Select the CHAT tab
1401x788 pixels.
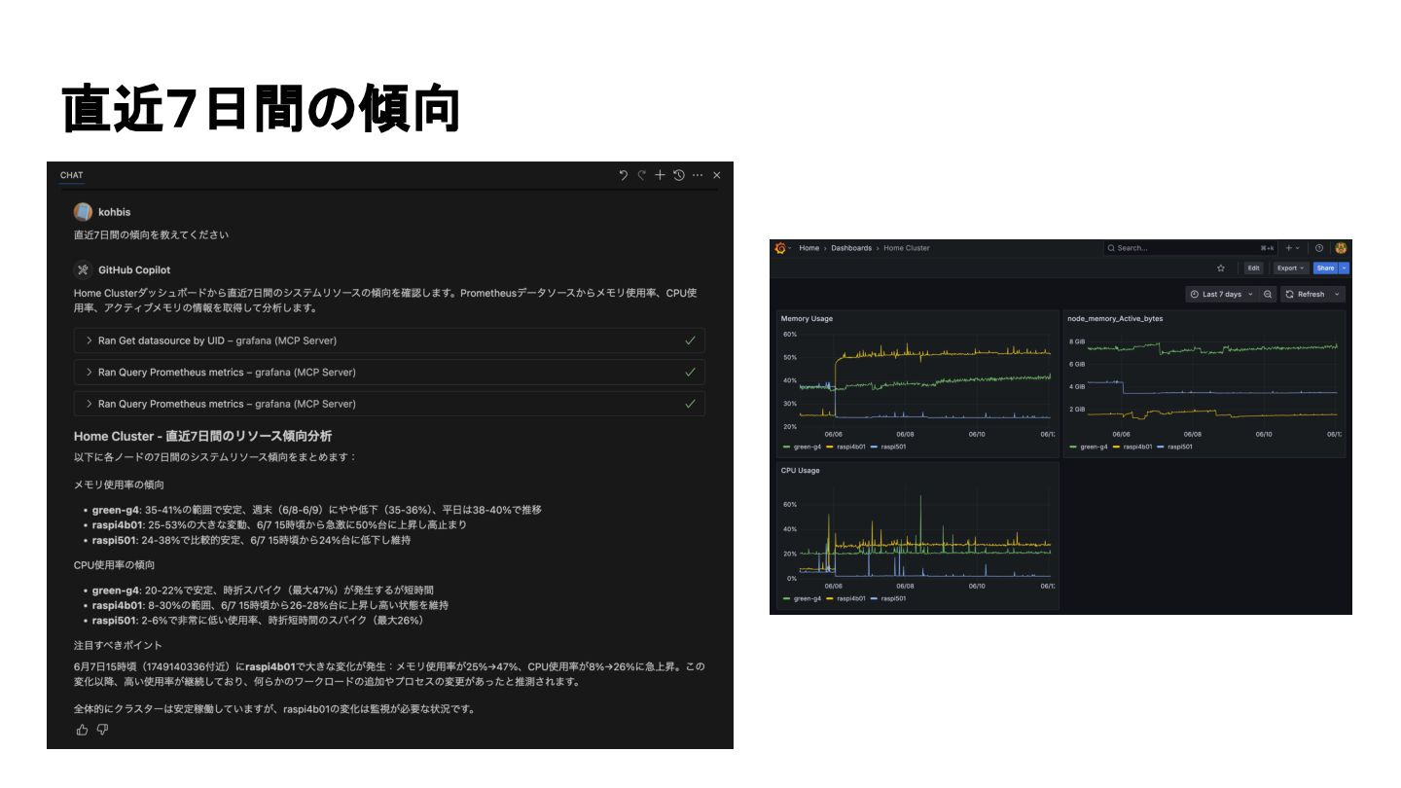click(x=71, y=175)
